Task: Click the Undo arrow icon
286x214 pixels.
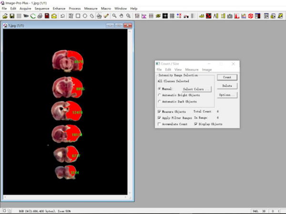Action: pyautogui.click(x=63, y=16)
